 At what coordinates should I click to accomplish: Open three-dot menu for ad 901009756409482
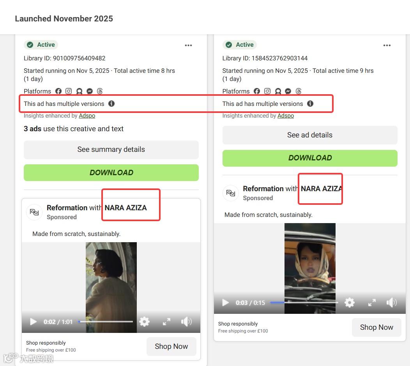(x=188, y=46)
